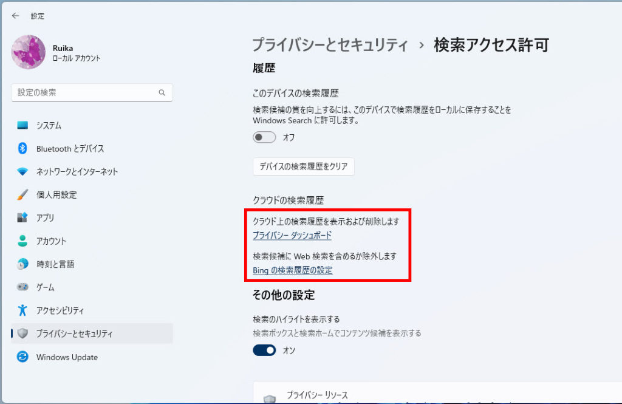Open the Bing の検索履歴の設定 link
This screenshot has height=404, width=622.
click(x=292, y=270)
